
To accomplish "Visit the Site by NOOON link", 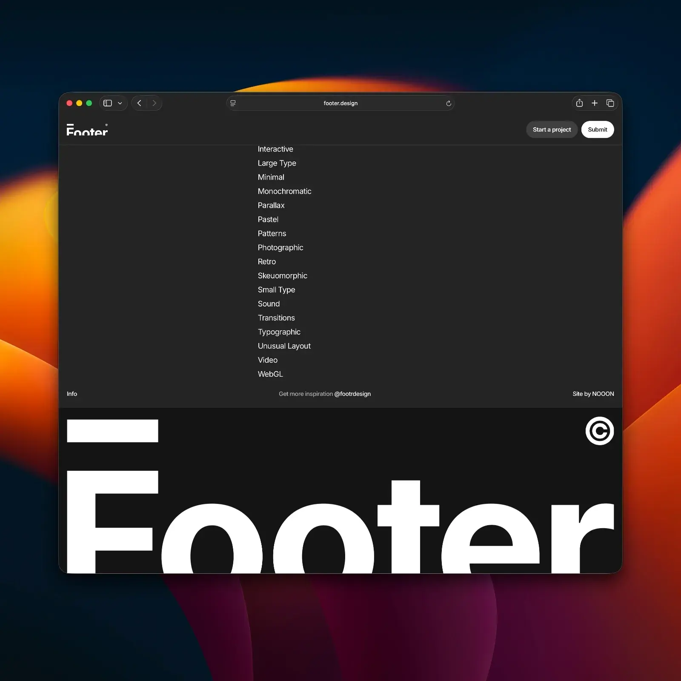I will (593, 394).
